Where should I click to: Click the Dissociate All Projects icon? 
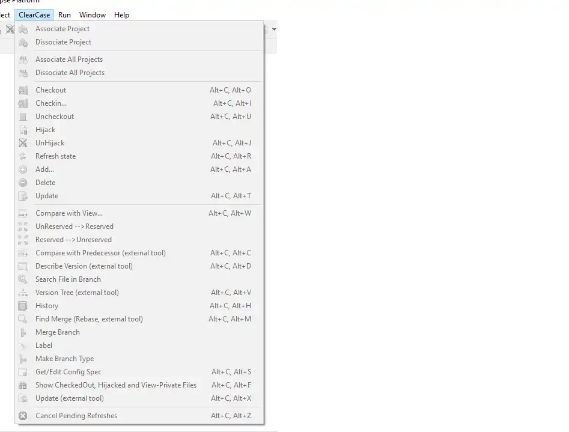click(x=23, y=73)
